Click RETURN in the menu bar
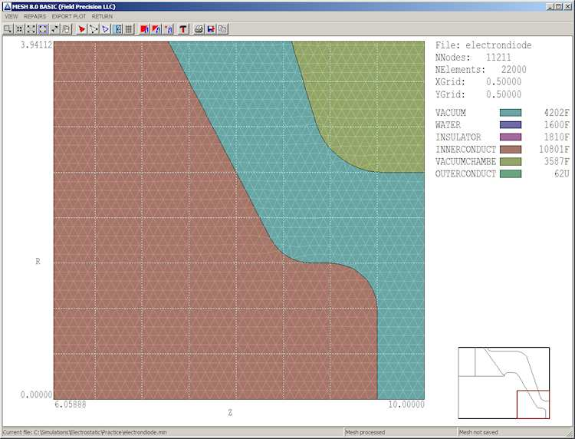Screen dimensions: 575x439 pos(102,16)
